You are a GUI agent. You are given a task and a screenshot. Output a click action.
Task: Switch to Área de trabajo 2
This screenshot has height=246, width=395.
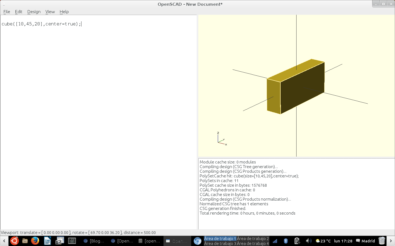pos(253,238)
